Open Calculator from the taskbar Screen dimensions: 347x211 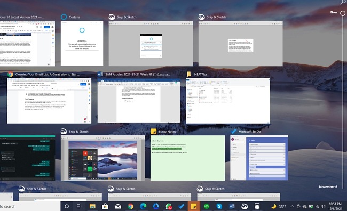point(257,206)
